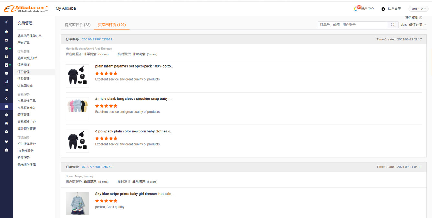This screenshot has height=218, width=432.
Task: Open order number 120010483501023911 link
Action: 96,40
